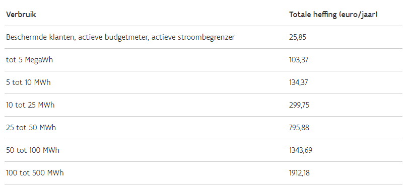Click the 1343,69 amount
Viewport: 410px width, 187px height.
pyautogui.click(x=300, y=150)
